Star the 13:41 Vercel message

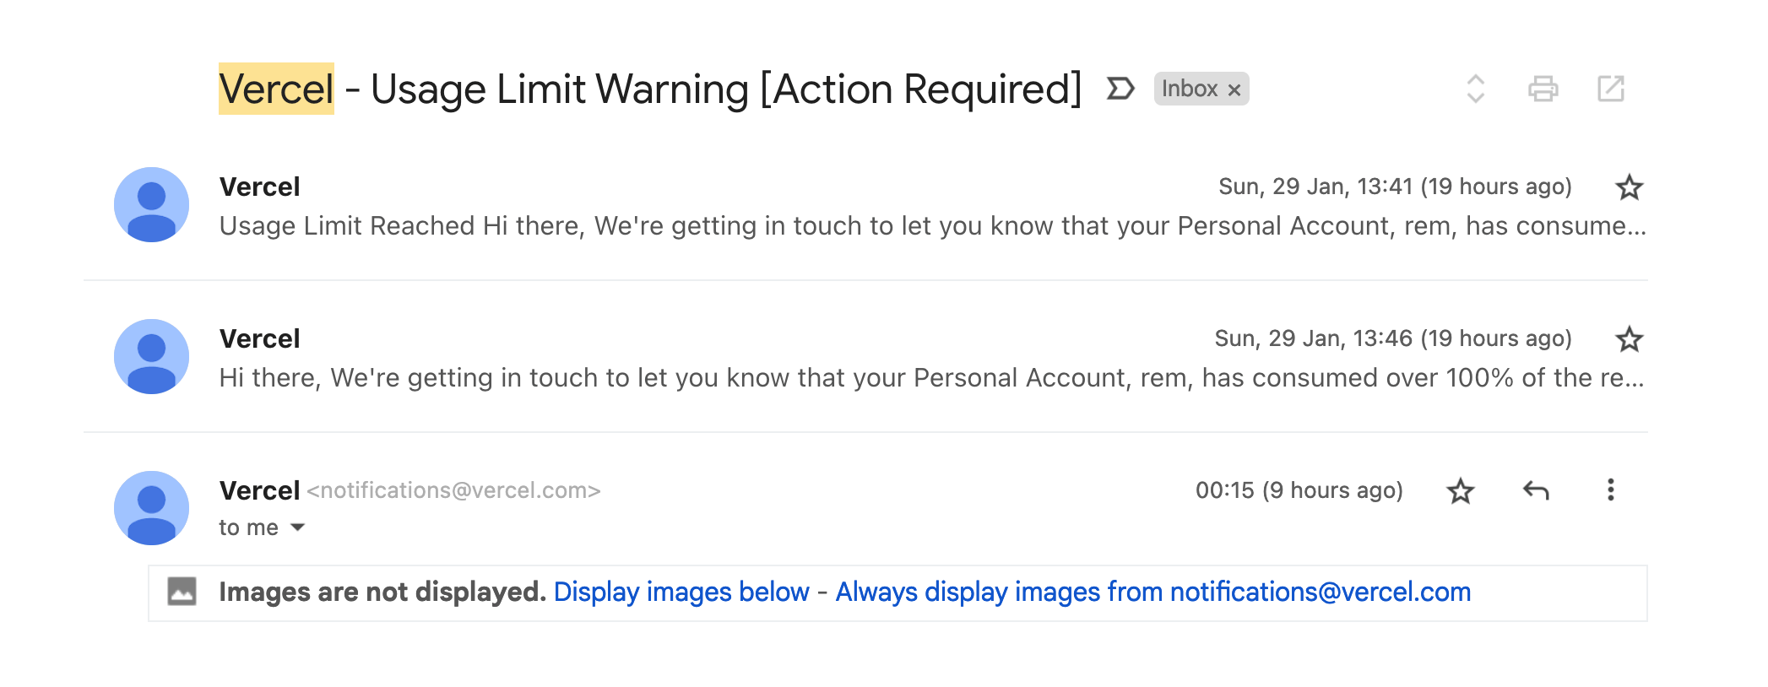coord(1629,187)
